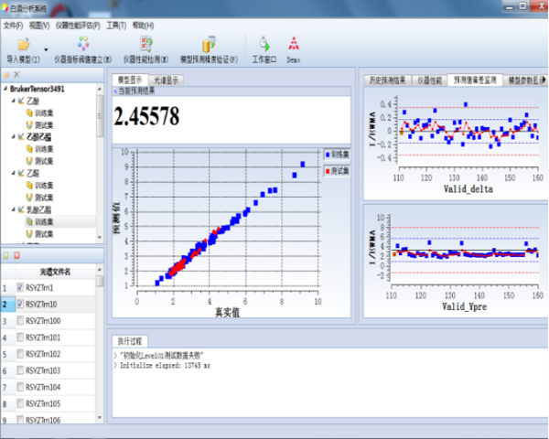Viewport: 549px width, 439px height.
Task: Select the 仪器性能 tab
Action: click(429, 80)
